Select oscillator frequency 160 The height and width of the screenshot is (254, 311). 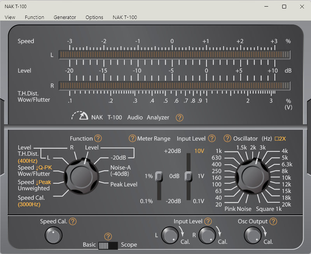pos(217,178)
